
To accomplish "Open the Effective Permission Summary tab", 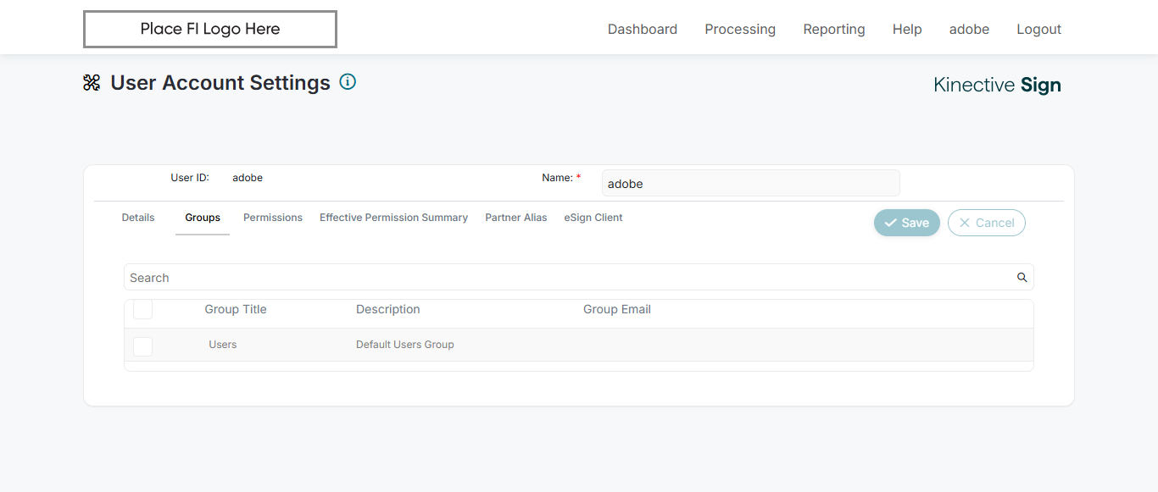I will pyautogui.click(x=393, y=218).
